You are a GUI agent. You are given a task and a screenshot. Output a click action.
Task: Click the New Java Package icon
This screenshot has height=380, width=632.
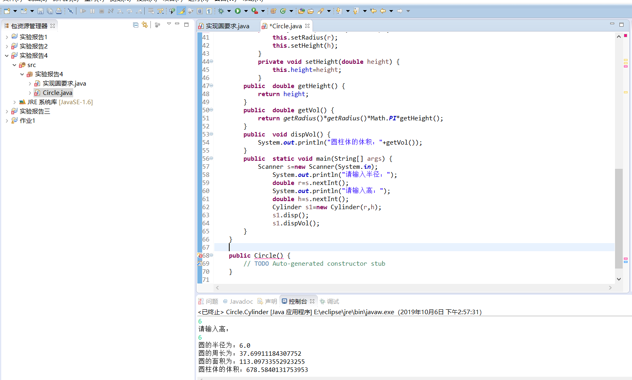coord(273,11)
